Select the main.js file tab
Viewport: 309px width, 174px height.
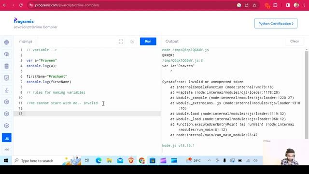(x=26, y=41)
